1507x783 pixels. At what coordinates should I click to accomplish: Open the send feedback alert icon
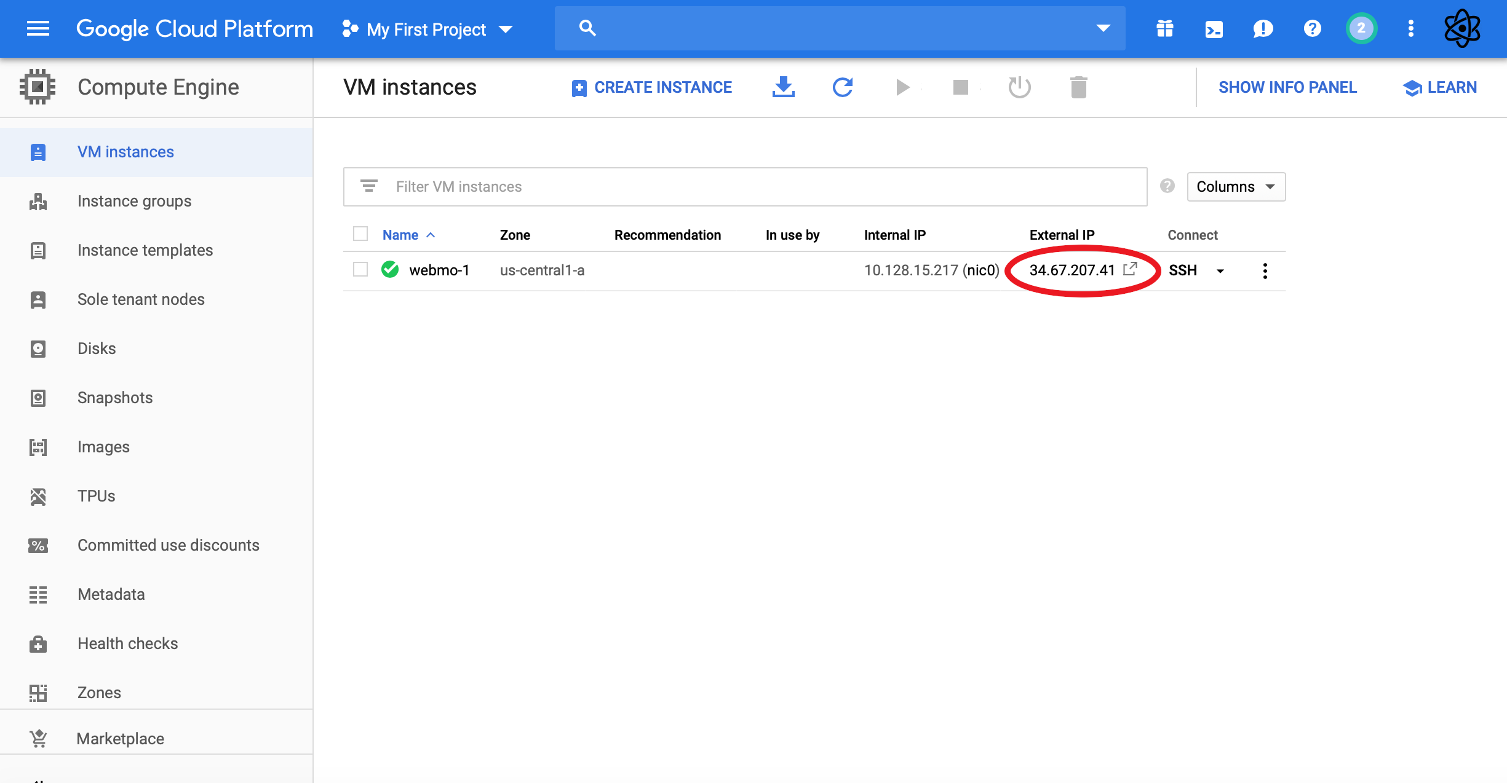point(1263,29)
